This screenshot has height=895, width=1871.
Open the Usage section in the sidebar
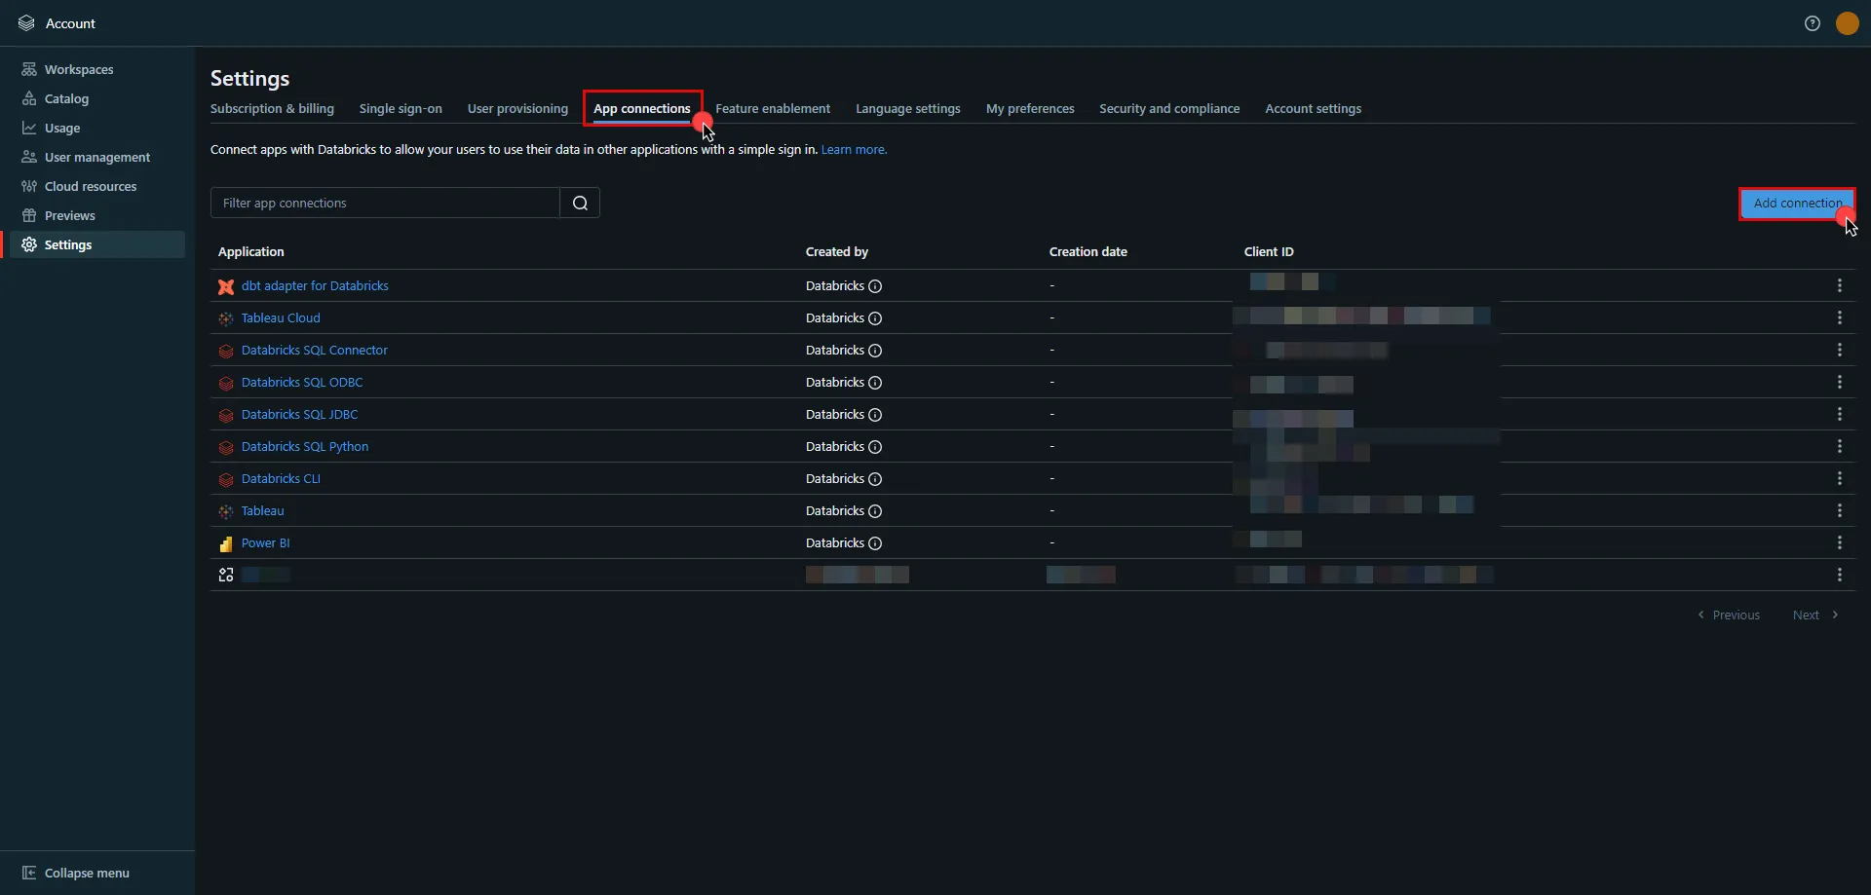62,127
